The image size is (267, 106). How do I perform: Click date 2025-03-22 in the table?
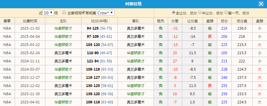point(30,45)
